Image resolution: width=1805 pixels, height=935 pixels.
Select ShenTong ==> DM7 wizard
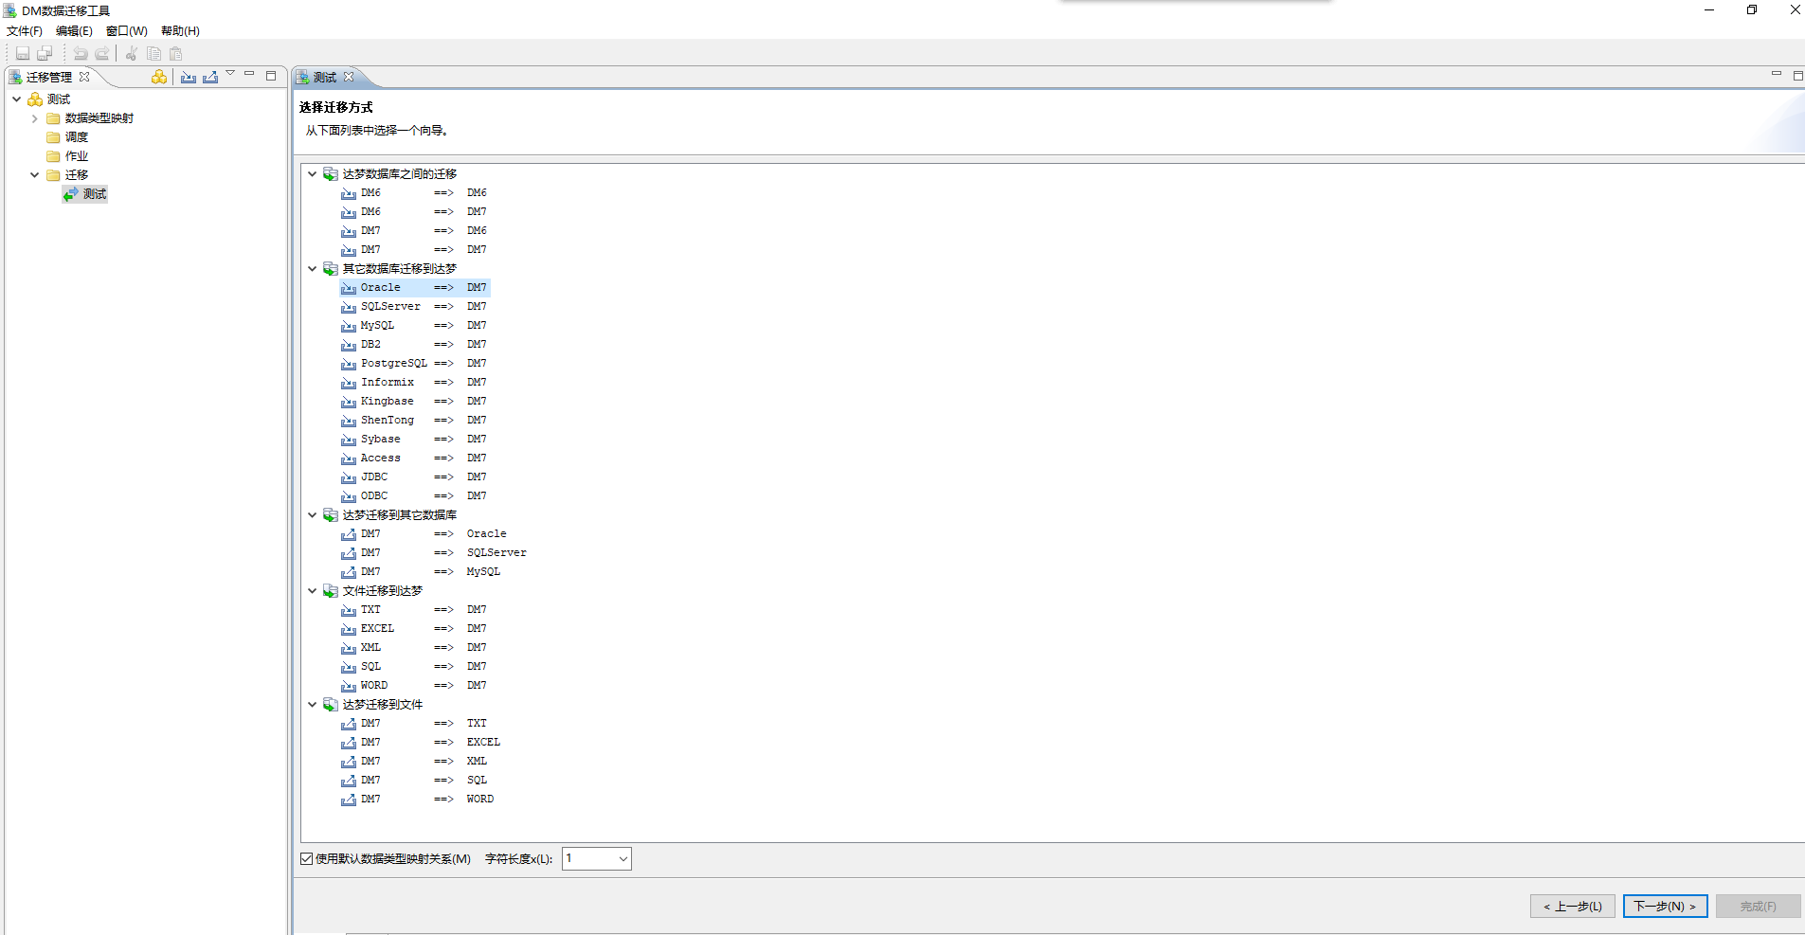415,421
